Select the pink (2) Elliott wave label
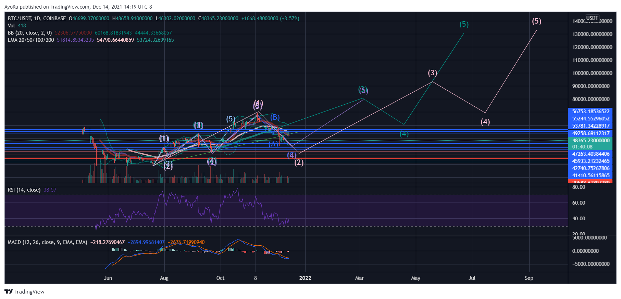Screen dimensions: 621x299 point(299,162)
